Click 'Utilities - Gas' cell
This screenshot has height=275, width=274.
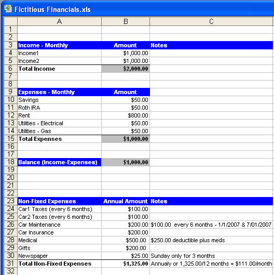(59, 131)
